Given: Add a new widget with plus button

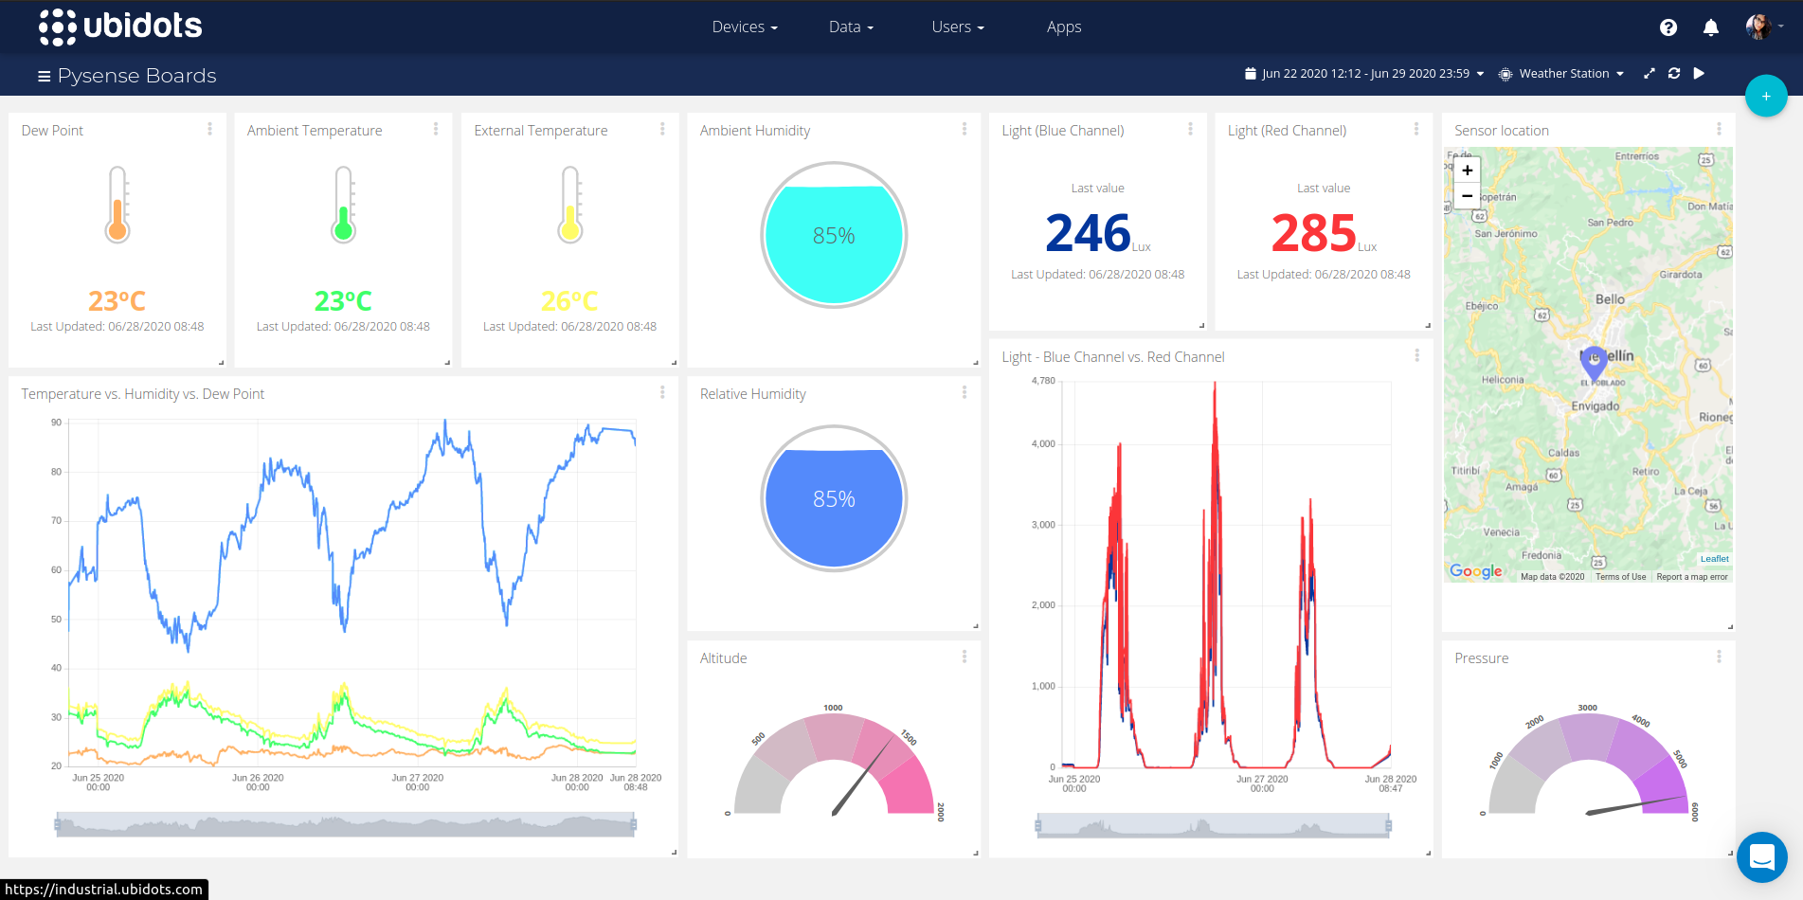Looking at the screenshot, I should [1766, 96].
